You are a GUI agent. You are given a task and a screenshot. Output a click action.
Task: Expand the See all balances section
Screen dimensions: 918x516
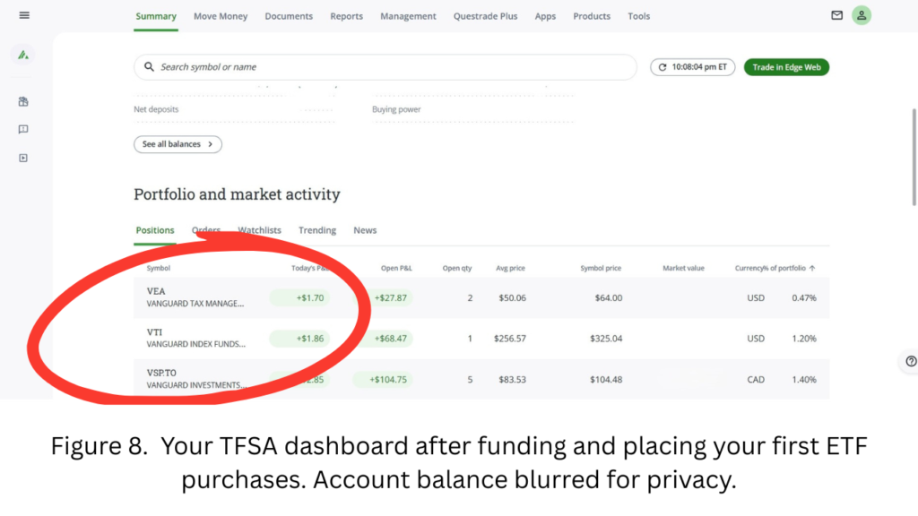(178, 143)
